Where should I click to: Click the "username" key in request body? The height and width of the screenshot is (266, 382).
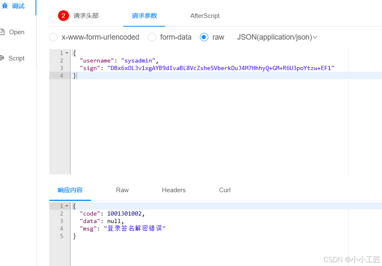(x=97, y=60)
